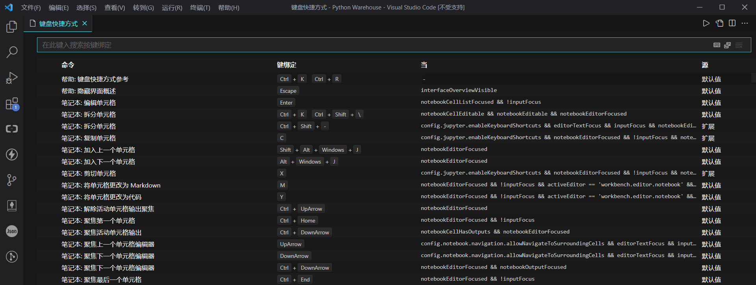Click the Ctrl + Shift + - keybinding
This screenshot has width=756, height=285.
tap(303, 126)
